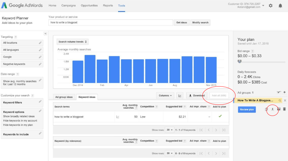
Task: Open the account dropdown arrow near Customer ID
Action: pos(263,6)
